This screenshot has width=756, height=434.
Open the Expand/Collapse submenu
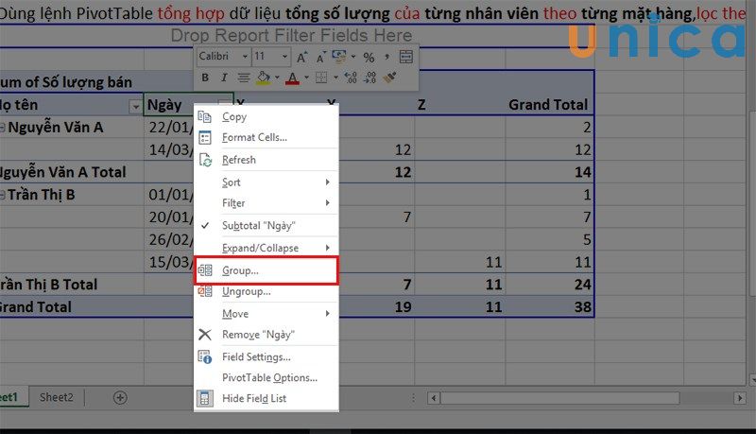[x=266, y=248]
